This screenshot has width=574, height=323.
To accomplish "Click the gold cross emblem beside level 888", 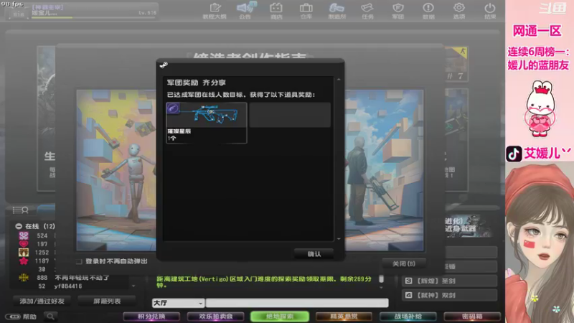I will point(24,278).
